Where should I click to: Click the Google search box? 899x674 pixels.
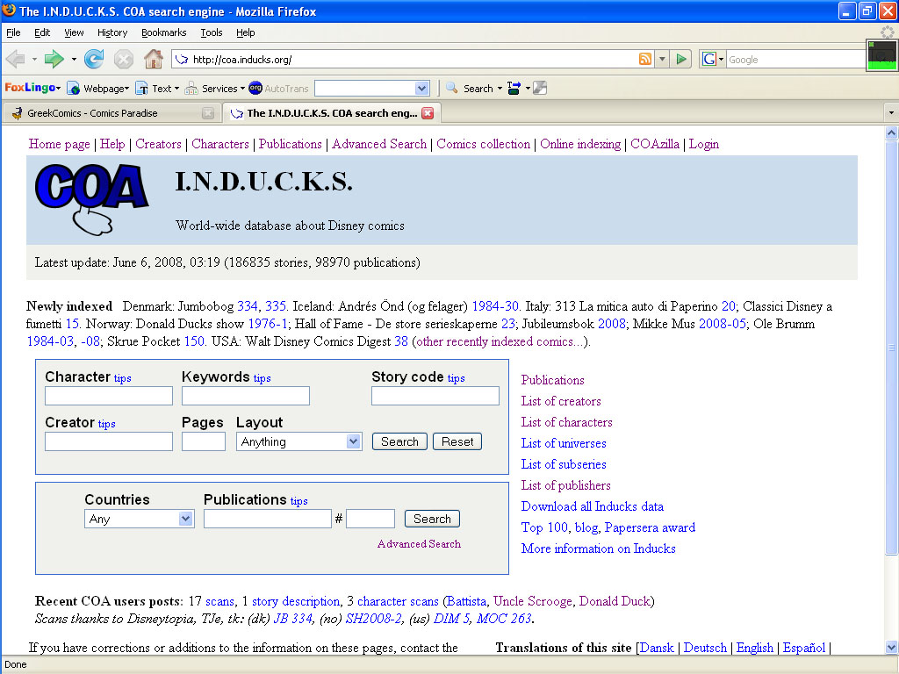tap(795, 59)
